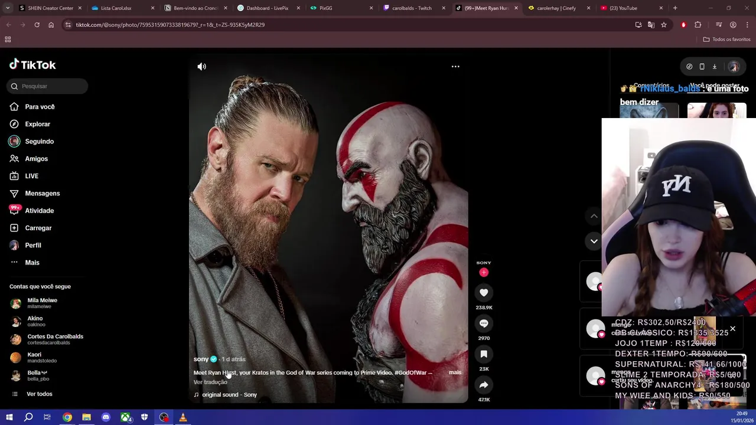Open VLC media player from taskbar

pyautogui.click(x=183, y=417)
